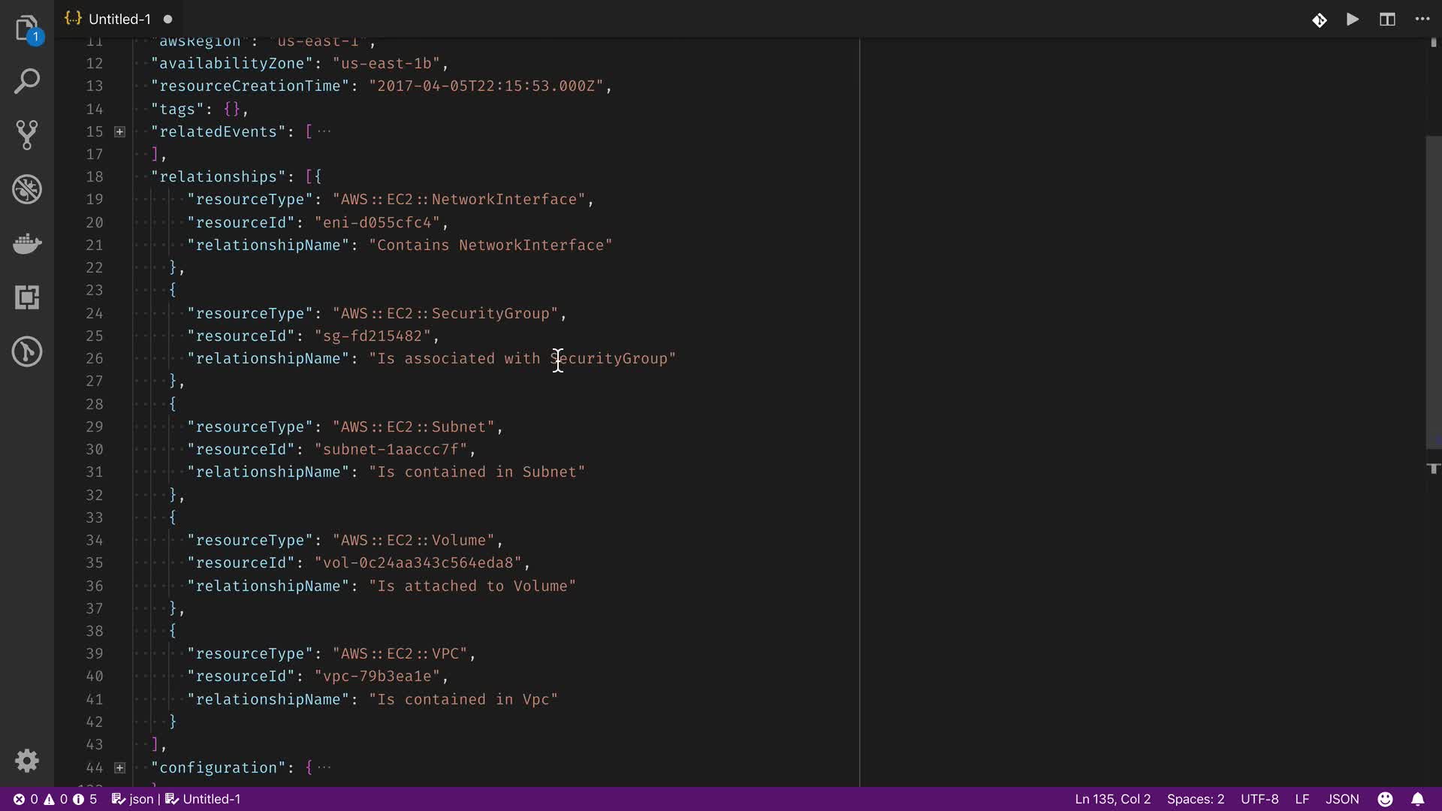Image resolution: width=1442 pixels, height=811 pixels.
Task: Select the Untitled-1 editor tab
Action: point(119,20)
